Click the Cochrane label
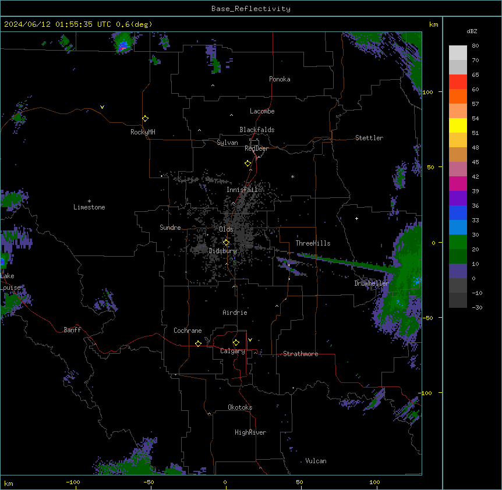 pyautogui.click(x=188, y=331)
